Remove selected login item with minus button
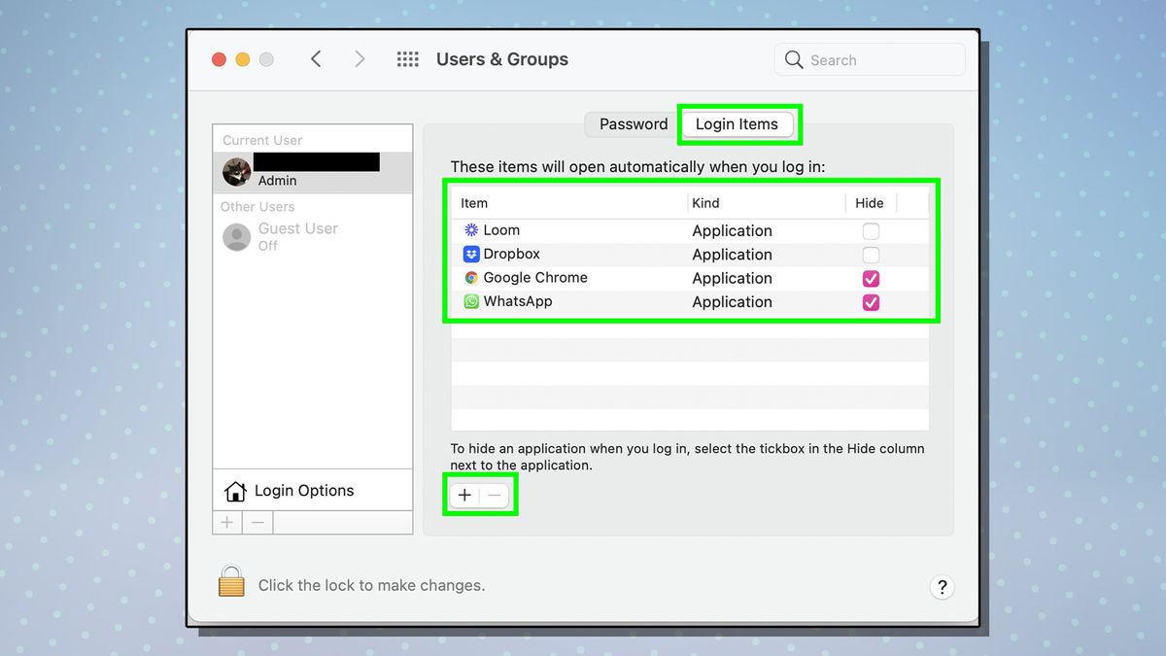Image resolution: width=1166 pixels, height=656 pixels. point(495,495)
